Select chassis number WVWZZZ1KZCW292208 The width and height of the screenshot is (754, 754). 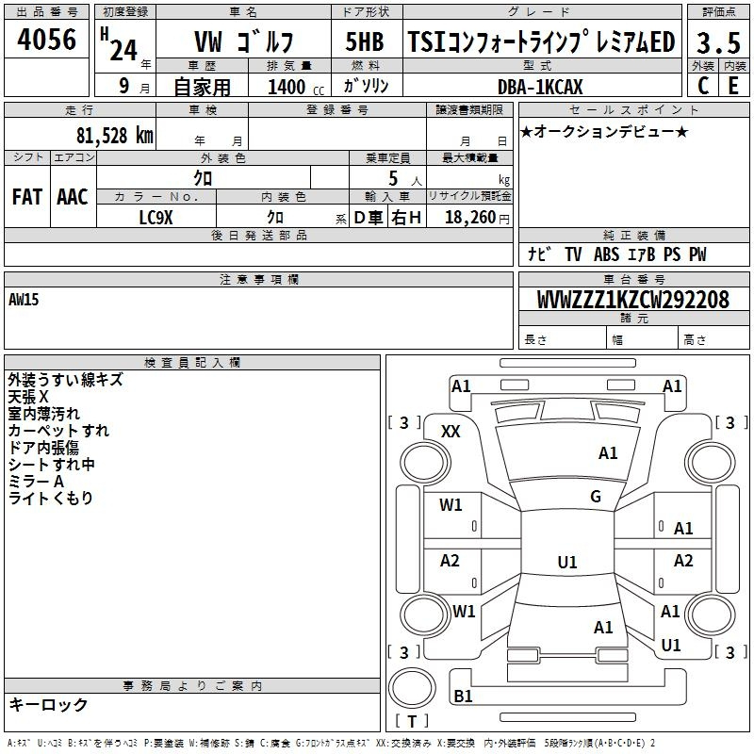632,300
